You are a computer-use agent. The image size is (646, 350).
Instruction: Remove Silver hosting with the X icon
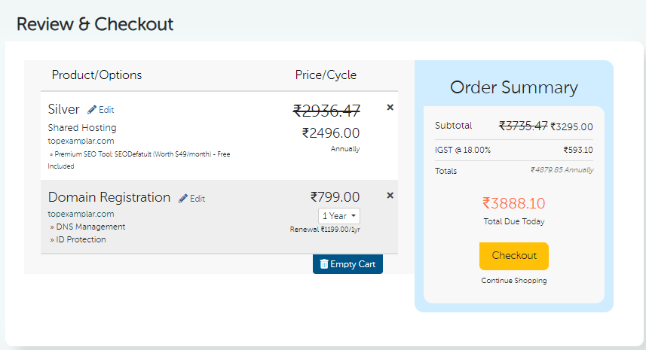390,108
